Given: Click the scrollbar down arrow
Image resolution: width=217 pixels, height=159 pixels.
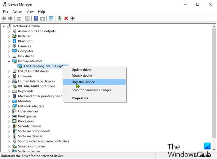Looking at the screenshot, I should (x=214, y=149).
